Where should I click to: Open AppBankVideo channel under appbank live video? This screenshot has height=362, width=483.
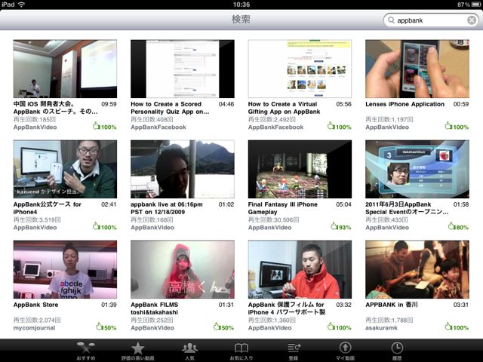click(152, 228)
